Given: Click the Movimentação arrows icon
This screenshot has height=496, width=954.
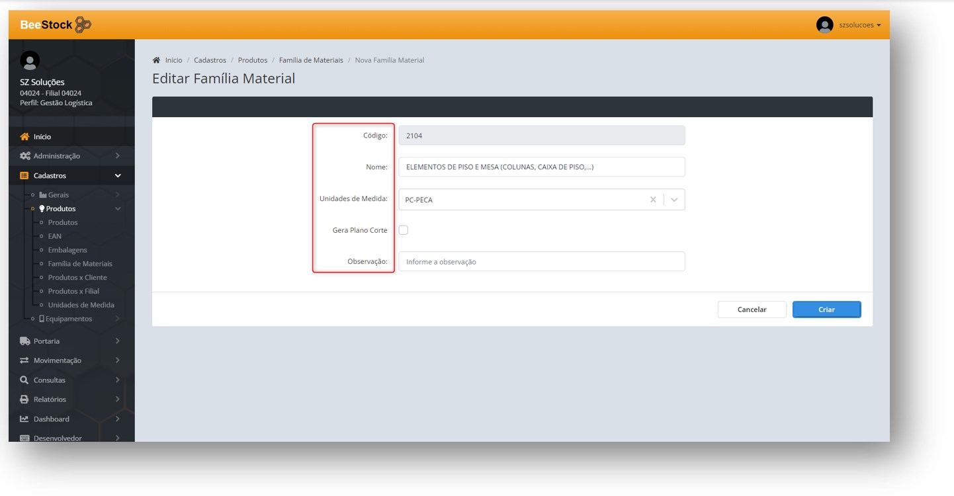Looking at the screenshot, I should [x=24, y=360].
